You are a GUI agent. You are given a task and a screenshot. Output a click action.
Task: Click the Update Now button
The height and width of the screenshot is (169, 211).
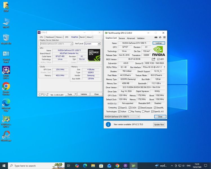tap(159, 124)
